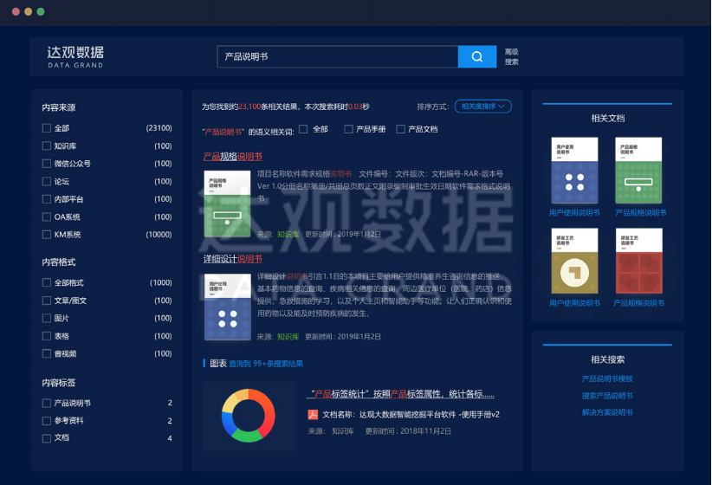Open 高级搜索 advanced search
This screenshot has height=485, width=712.
512,57
